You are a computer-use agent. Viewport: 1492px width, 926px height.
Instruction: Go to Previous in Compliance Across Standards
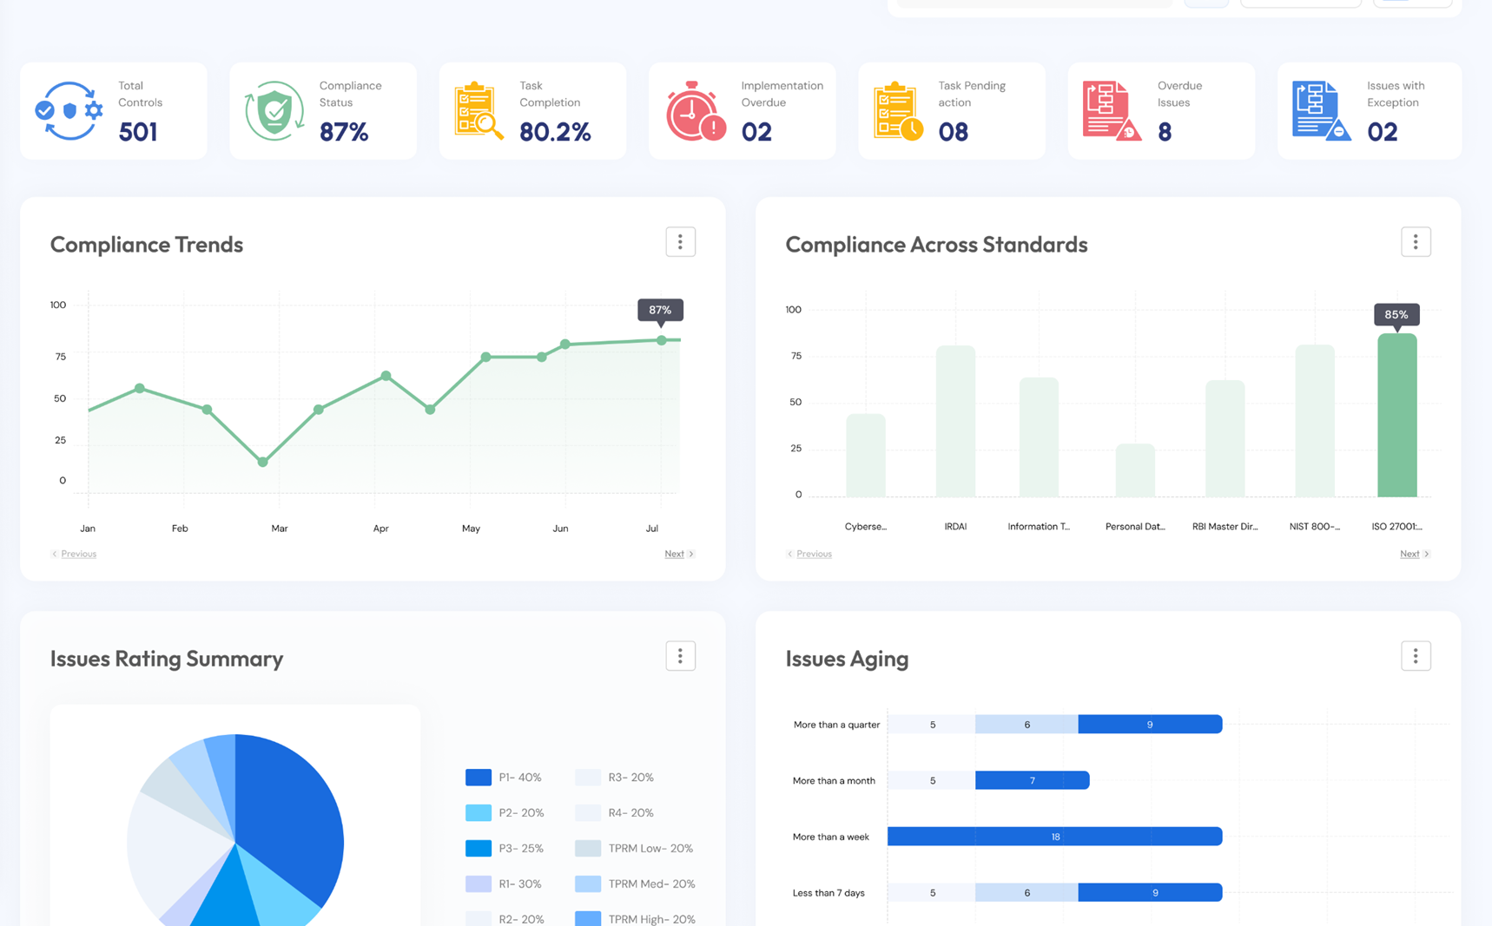click(809, 554)
